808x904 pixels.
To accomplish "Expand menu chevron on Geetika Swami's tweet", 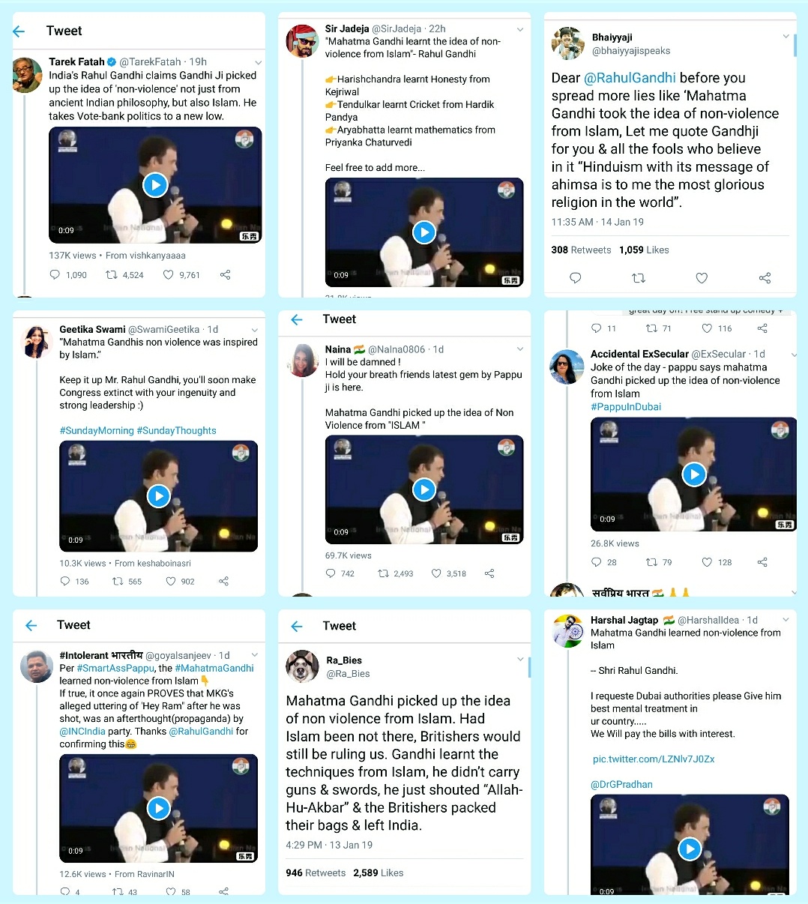I will pos(255,330).
